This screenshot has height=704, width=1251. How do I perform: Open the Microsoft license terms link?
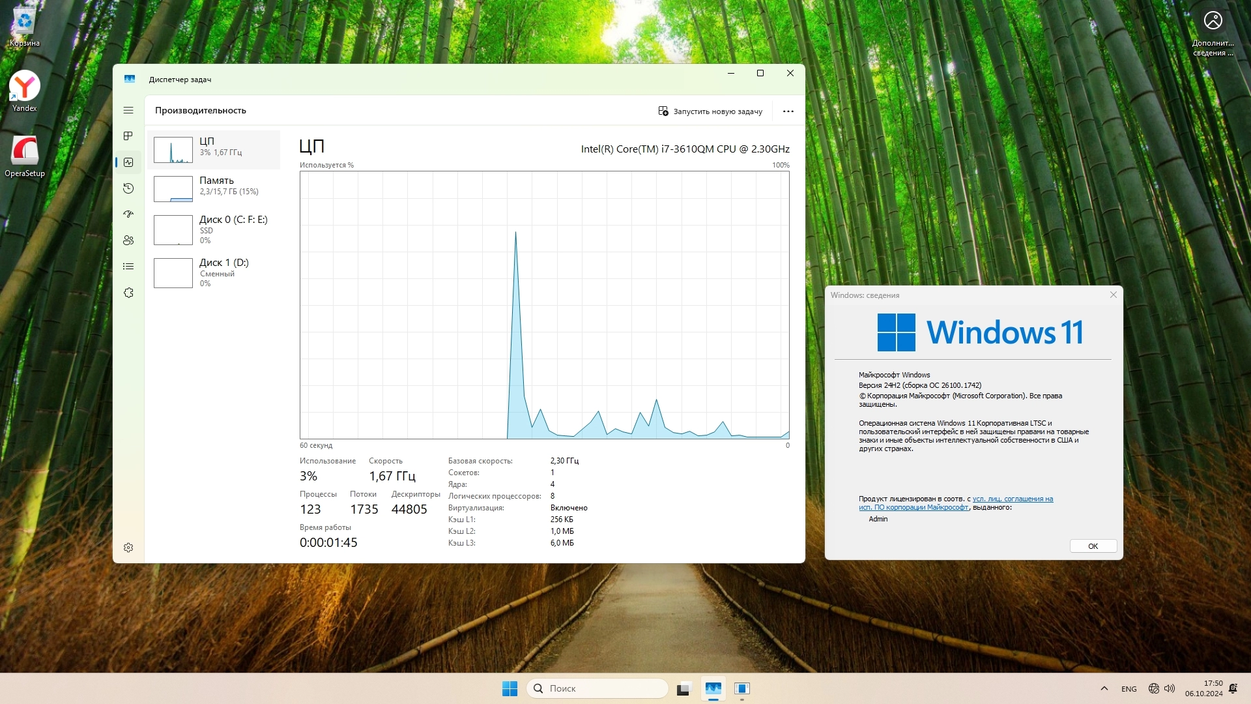(1012, 499)
